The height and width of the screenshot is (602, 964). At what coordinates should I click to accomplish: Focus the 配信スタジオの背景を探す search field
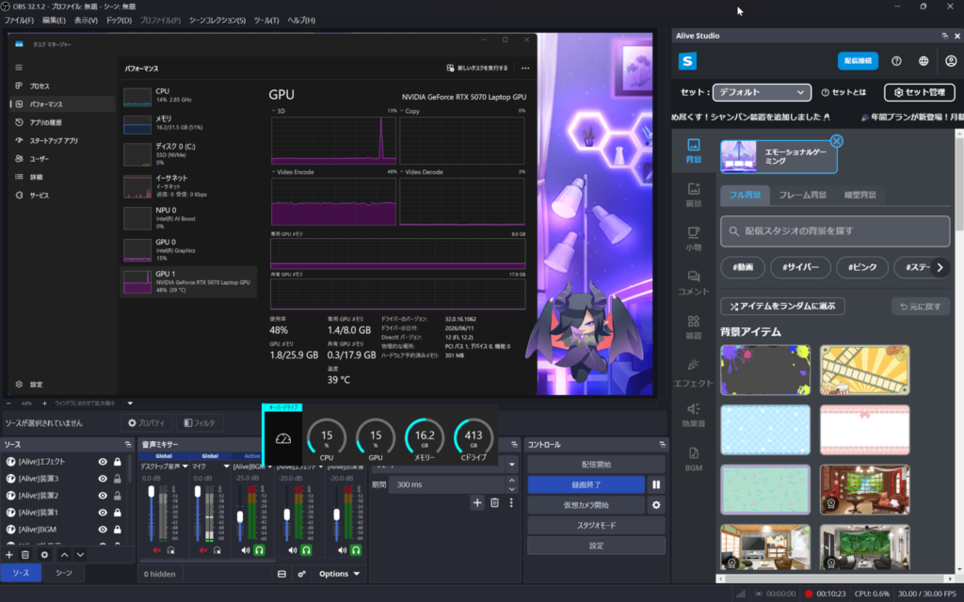[835, 231]
